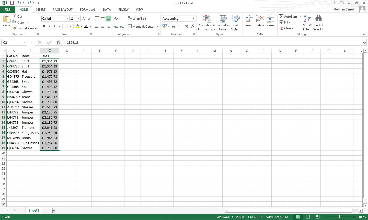Click into the formula bar showing 1354.13
The width and height of the screenshot is (368, 220).
coord(213,42)
